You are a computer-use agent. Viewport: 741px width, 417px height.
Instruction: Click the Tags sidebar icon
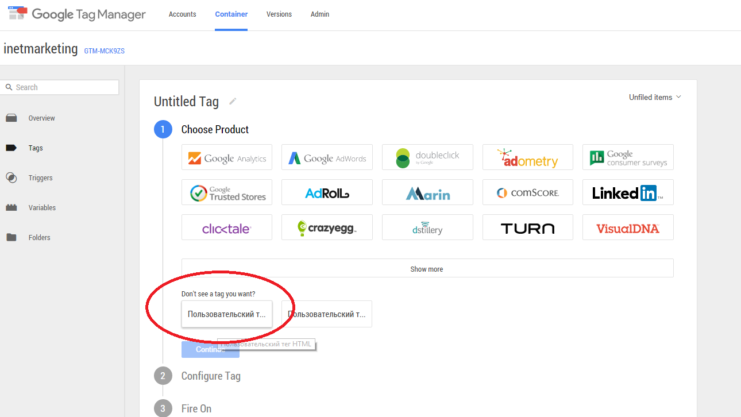11,148
